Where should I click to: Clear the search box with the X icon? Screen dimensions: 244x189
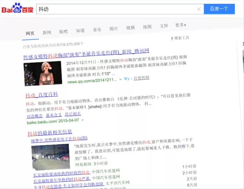pos(199,9)
